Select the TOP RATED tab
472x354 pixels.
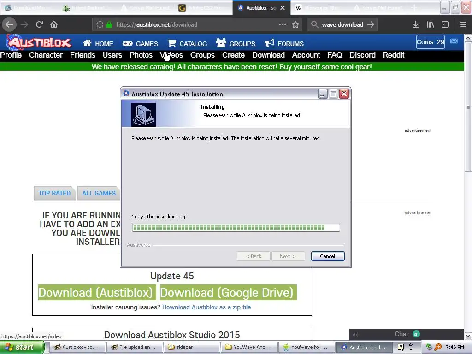point(54,193)
